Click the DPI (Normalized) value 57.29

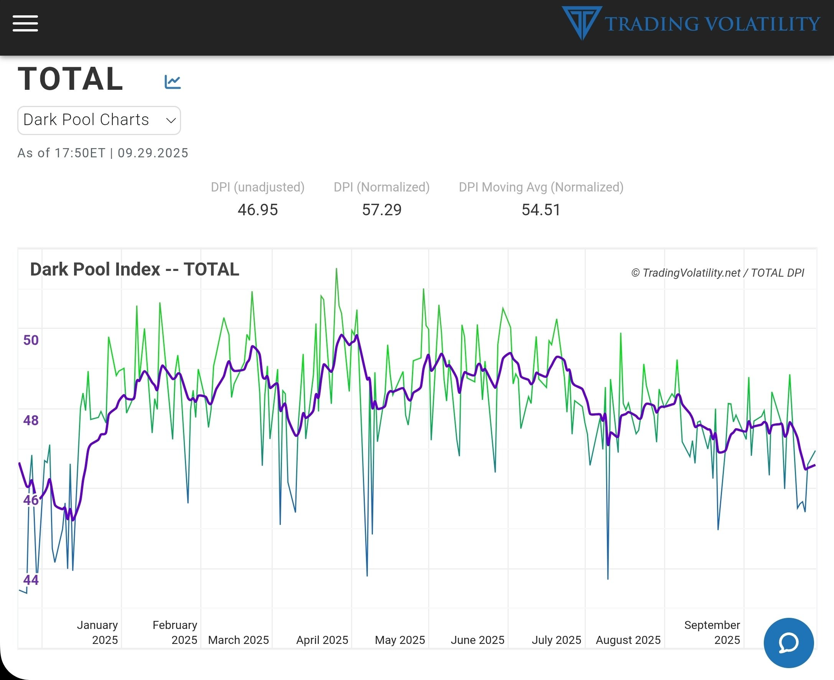381,210
